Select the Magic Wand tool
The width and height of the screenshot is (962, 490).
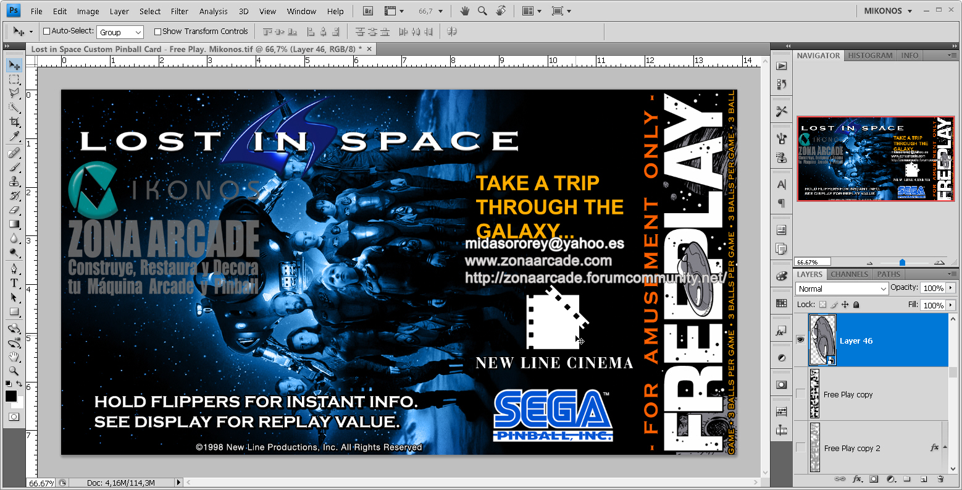(14, 108)
